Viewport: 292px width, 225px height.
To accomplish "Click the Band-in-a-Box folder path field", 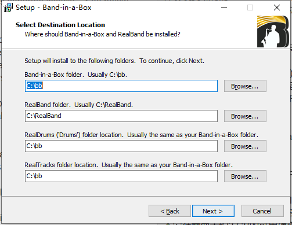I will point(121,86).
